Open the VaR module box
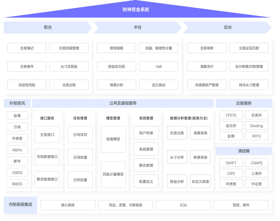280x221 pixels. [159, 66]
